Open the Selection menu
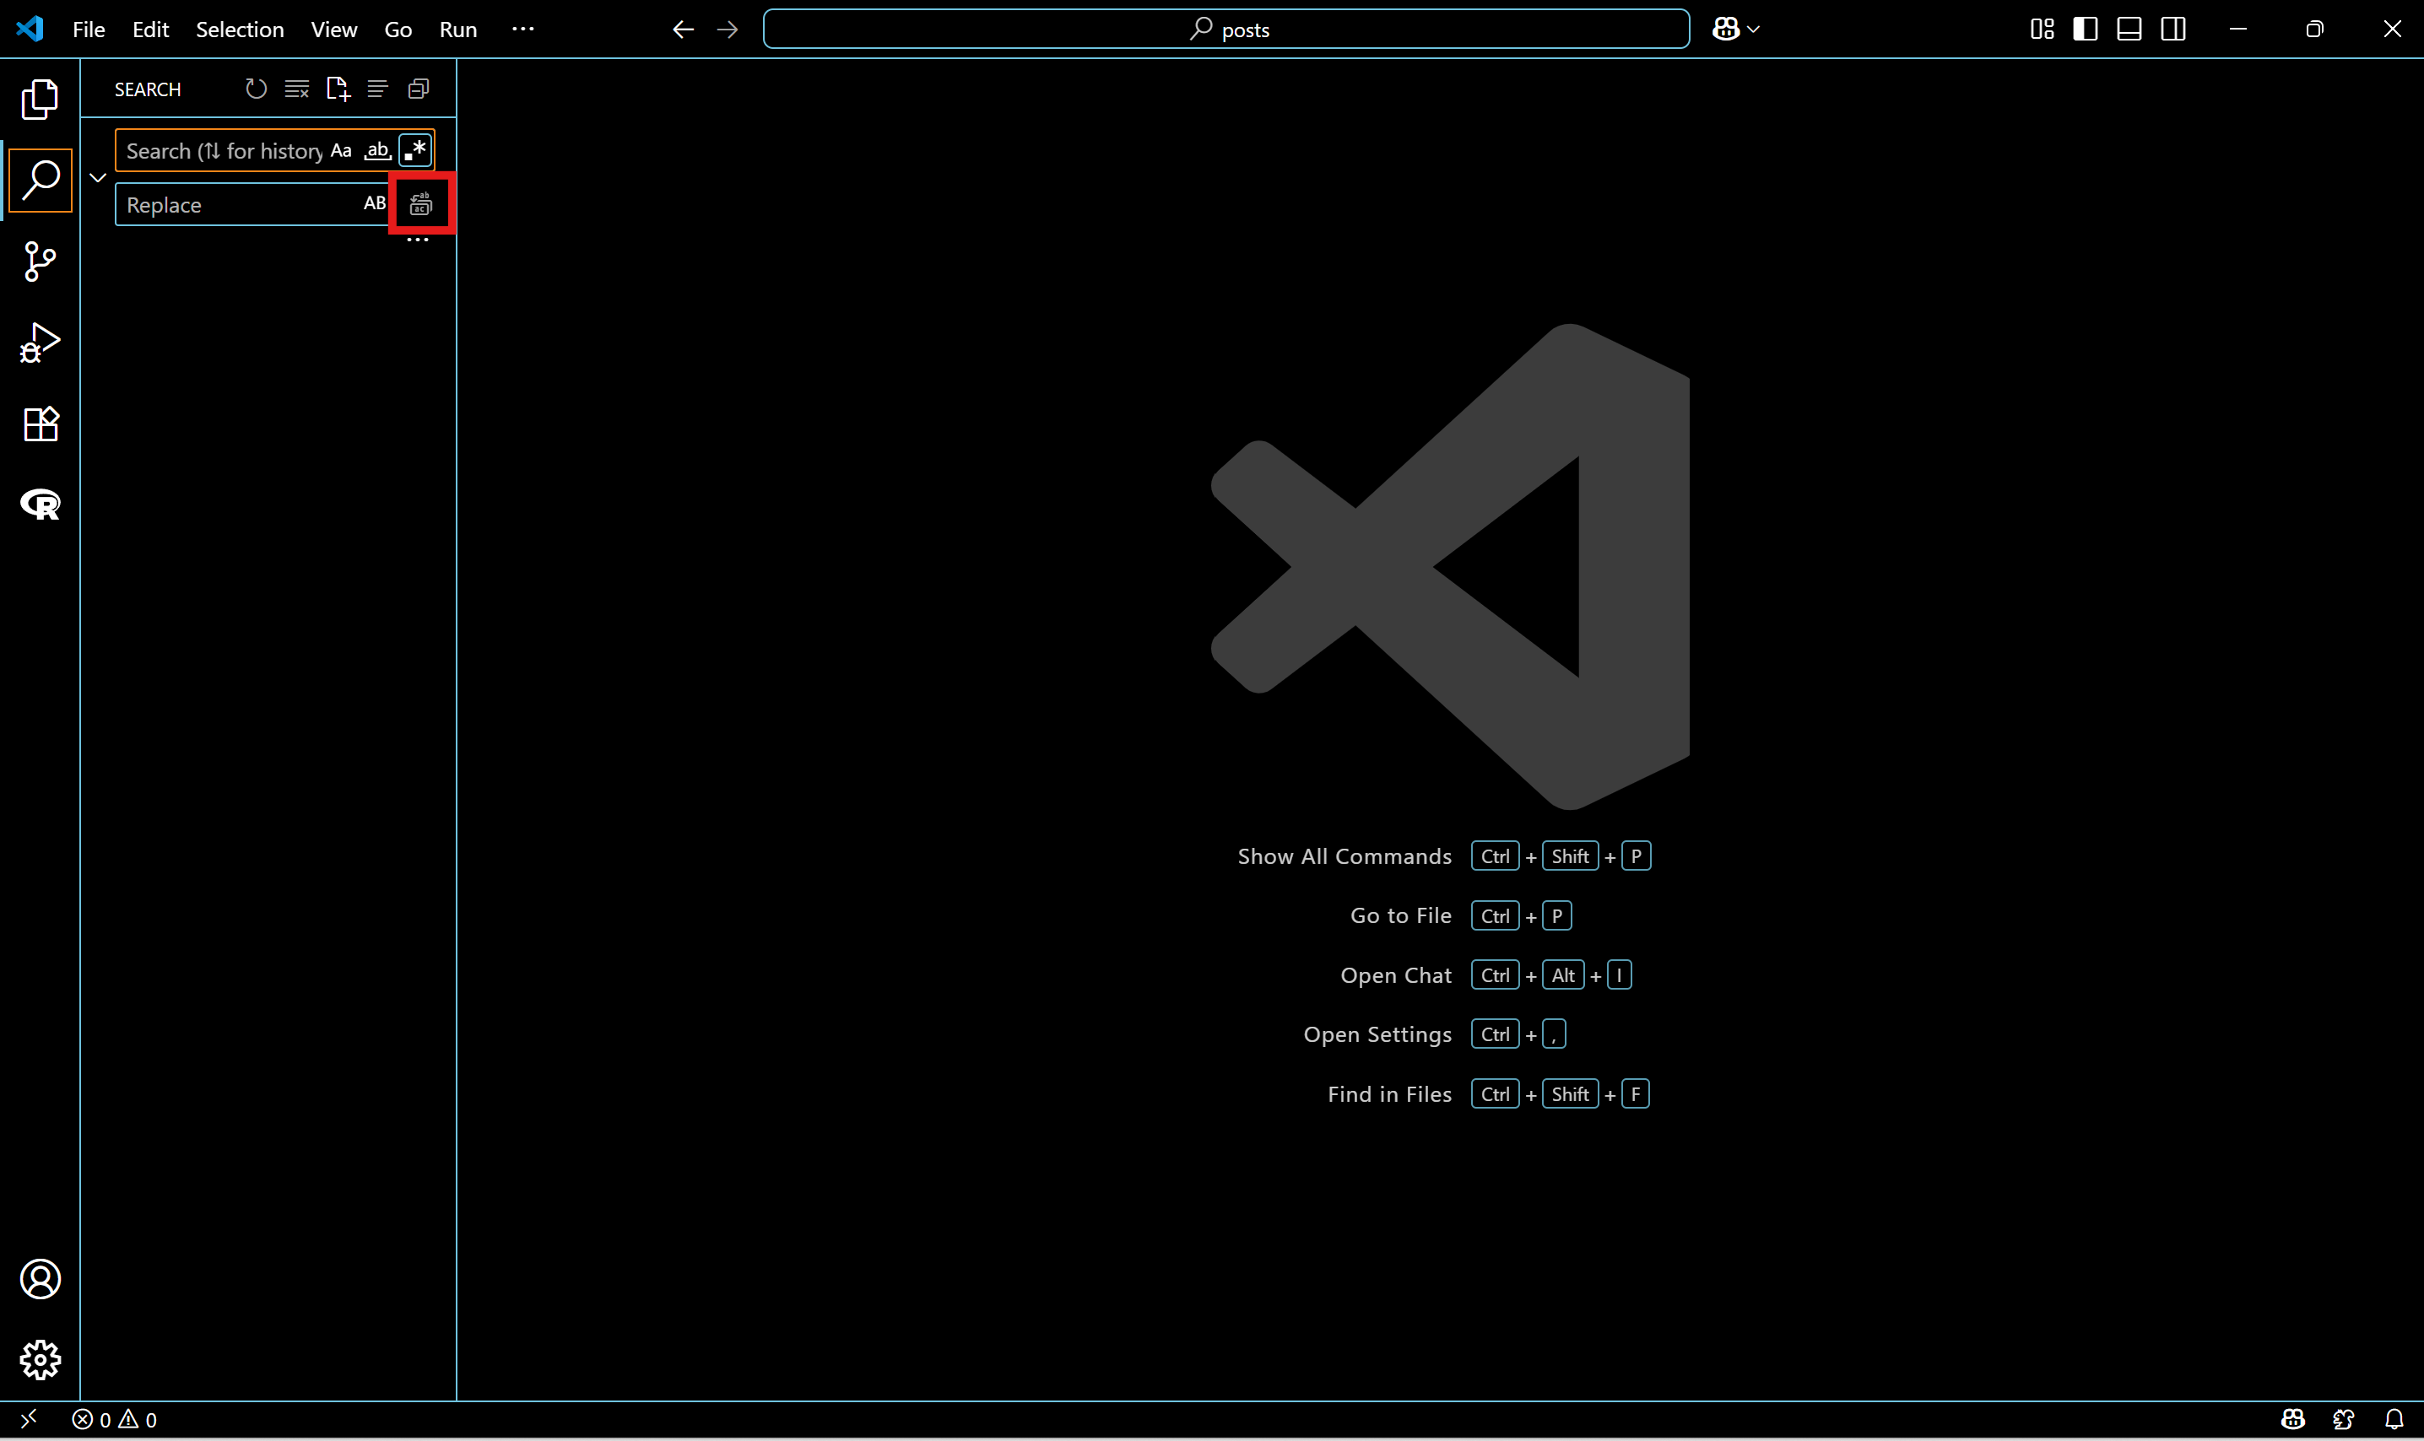This screenshot has width=2424, height=1441. pyautogui.click(x=239, y=30)
